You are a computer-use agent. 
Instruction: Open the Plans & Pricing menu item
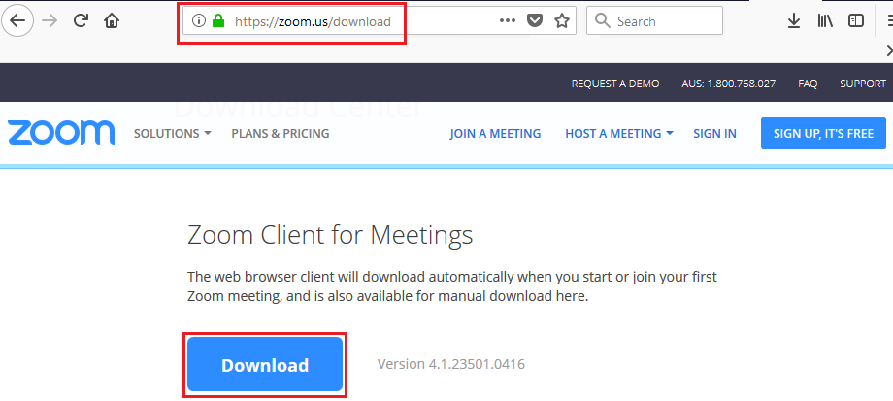coord(280,133)
